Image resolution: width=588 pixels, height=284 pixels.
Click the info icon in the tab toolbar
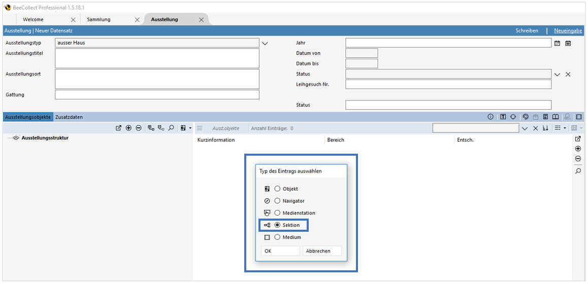coord(491,117)
